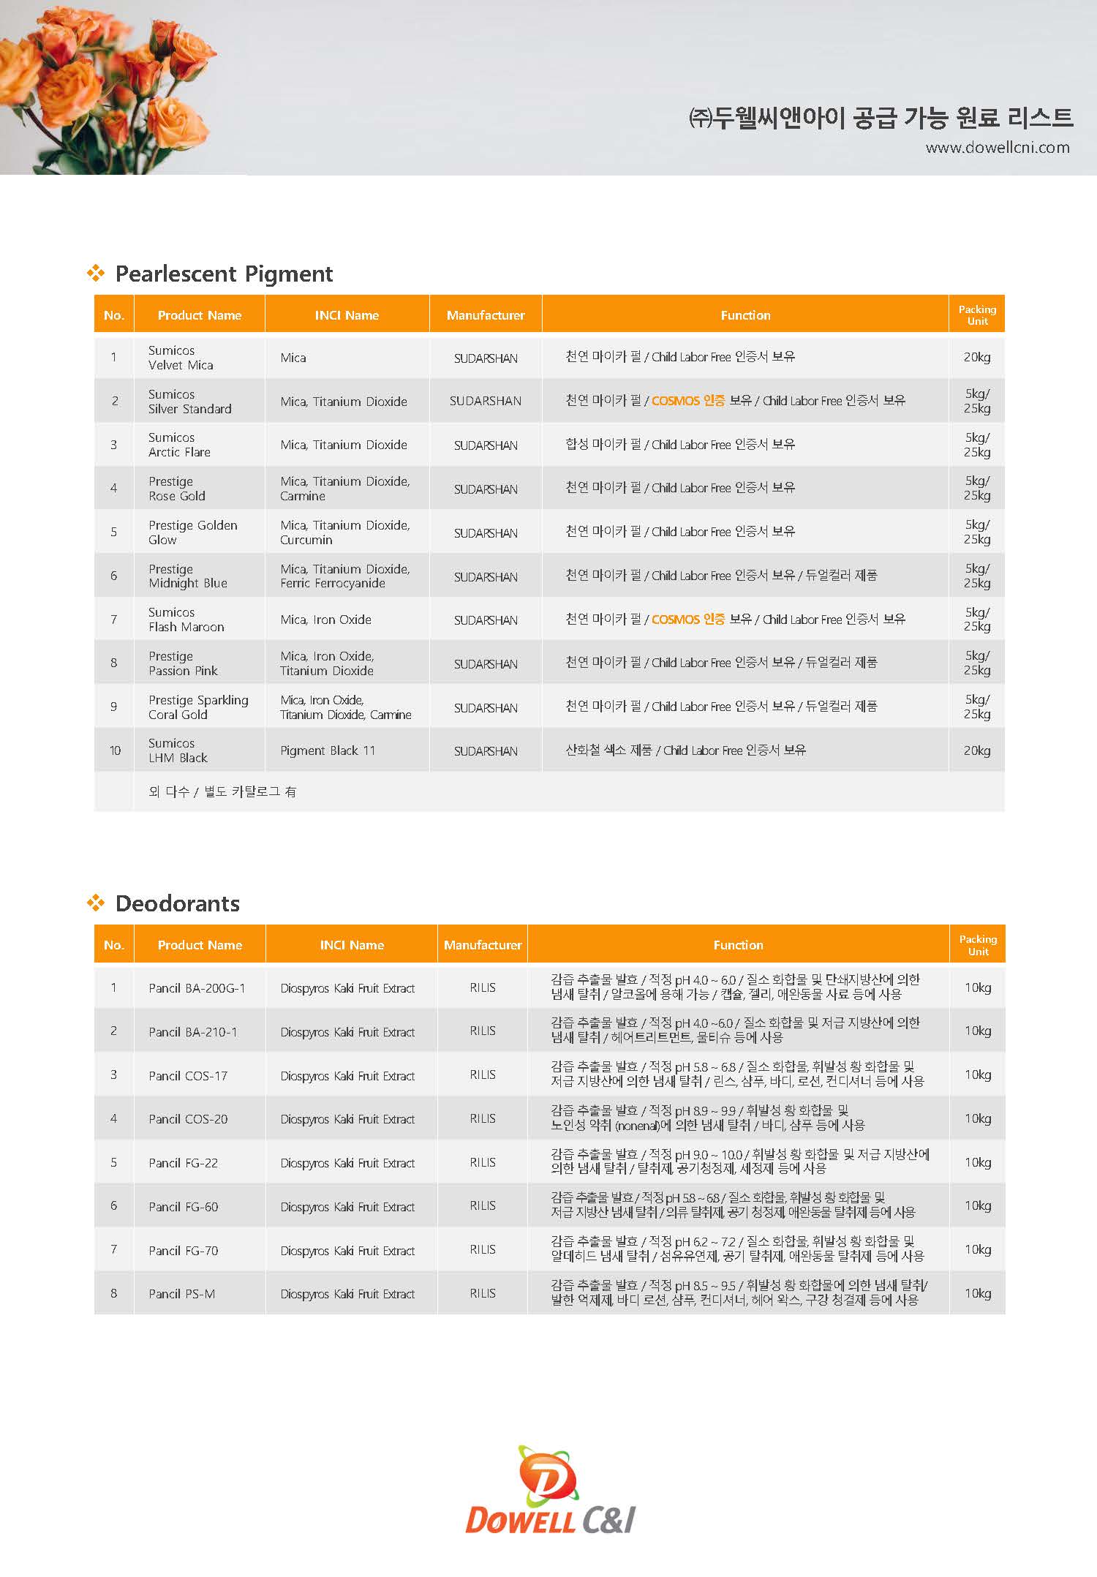The height and width of the screenshot is (1577, 1097).
Task: Click the Pearlescent Pigment section heading
Action: pyautogui.click(x=224, y=274)
